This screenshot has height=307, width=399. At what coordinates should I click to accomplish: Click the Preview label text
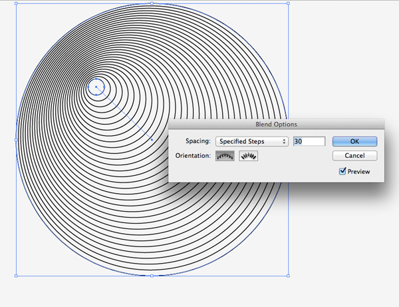(358, 172)
